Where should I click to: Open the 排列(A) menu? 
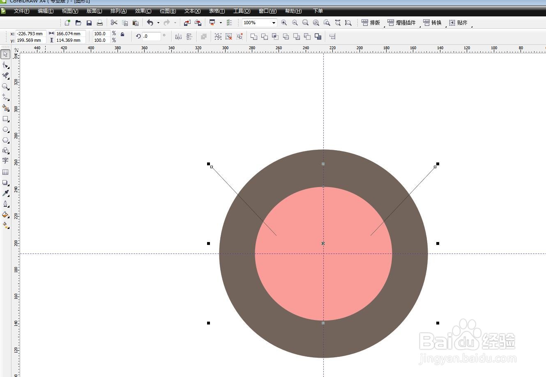(x=118, y=11)
